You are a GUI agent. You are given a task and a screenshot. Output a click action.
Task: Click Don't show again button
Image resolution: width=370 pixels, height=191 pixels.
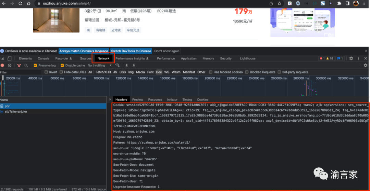167,51
